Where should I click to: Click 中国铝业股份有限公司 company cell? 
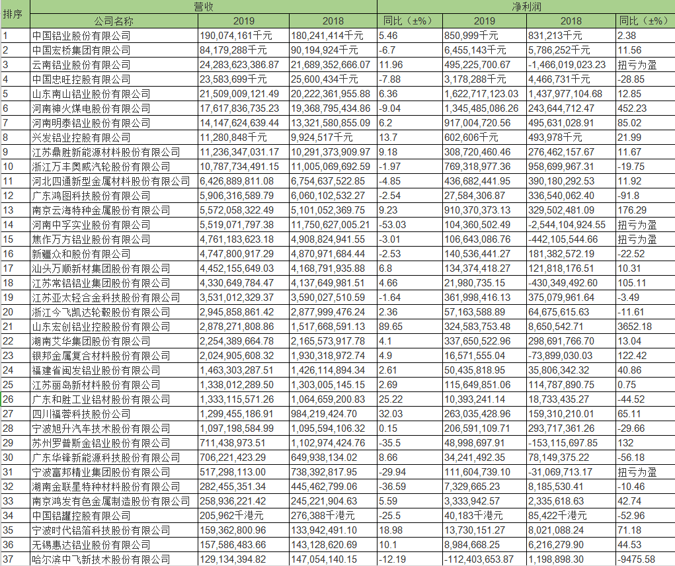click(x=114, y=36)
